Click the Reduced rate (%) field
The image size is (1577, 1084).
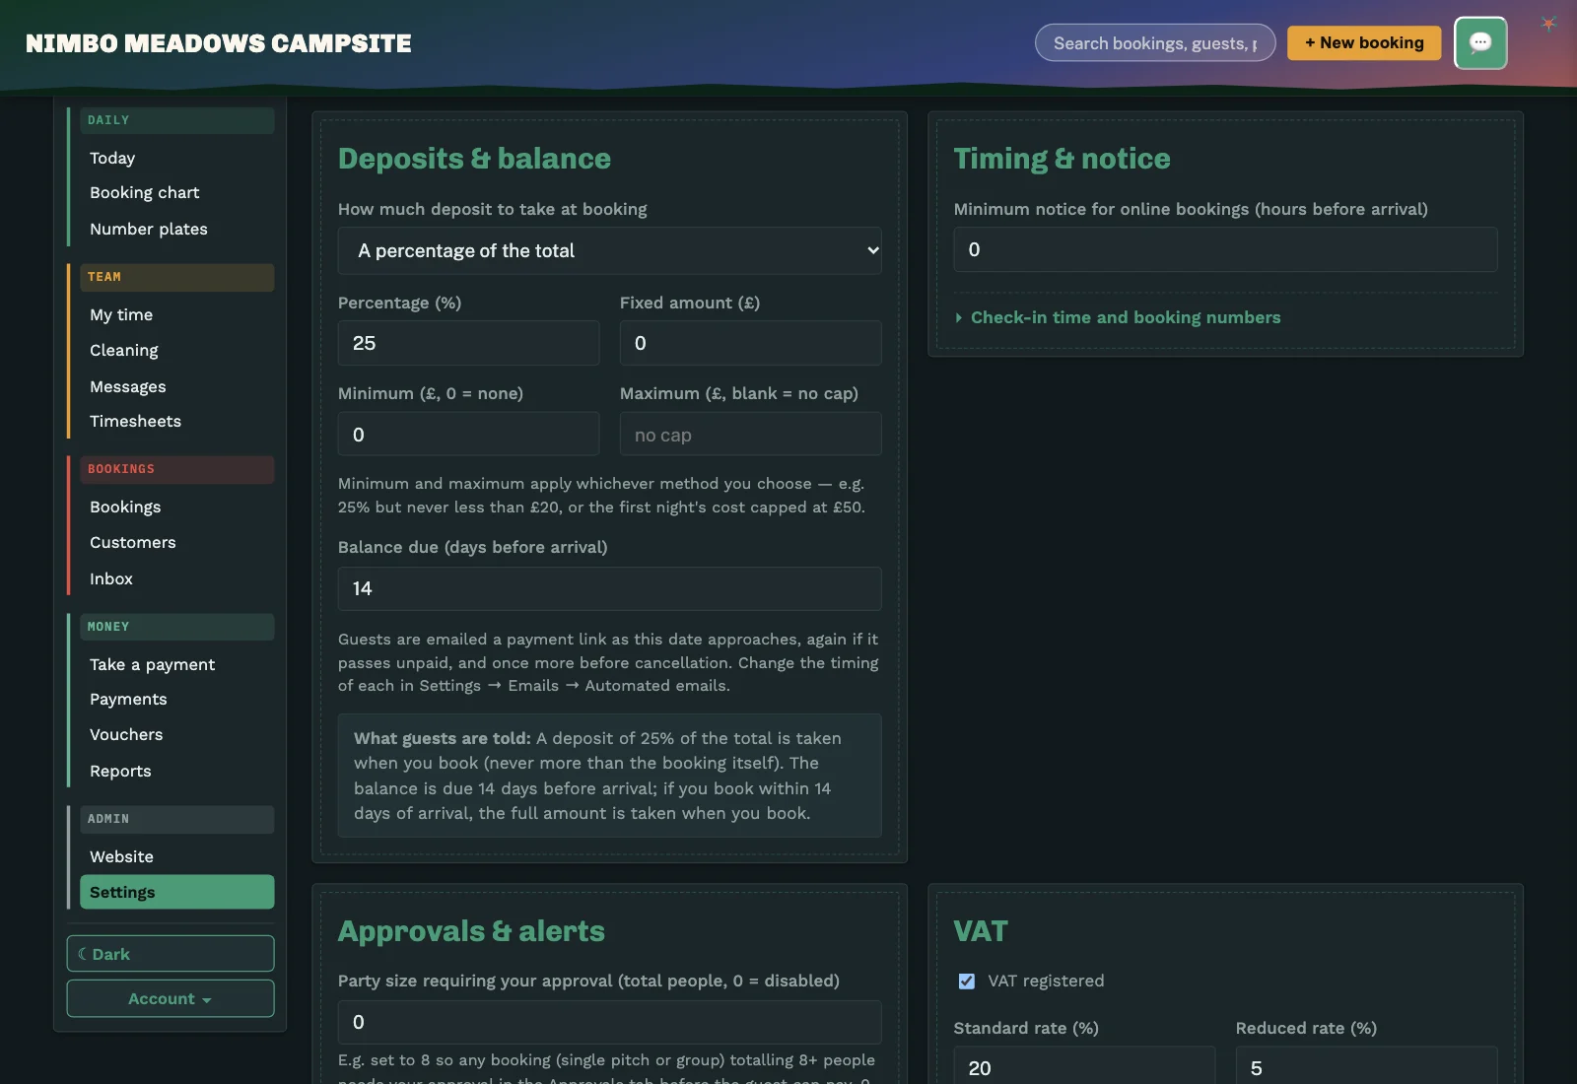coord(1366,1067)
